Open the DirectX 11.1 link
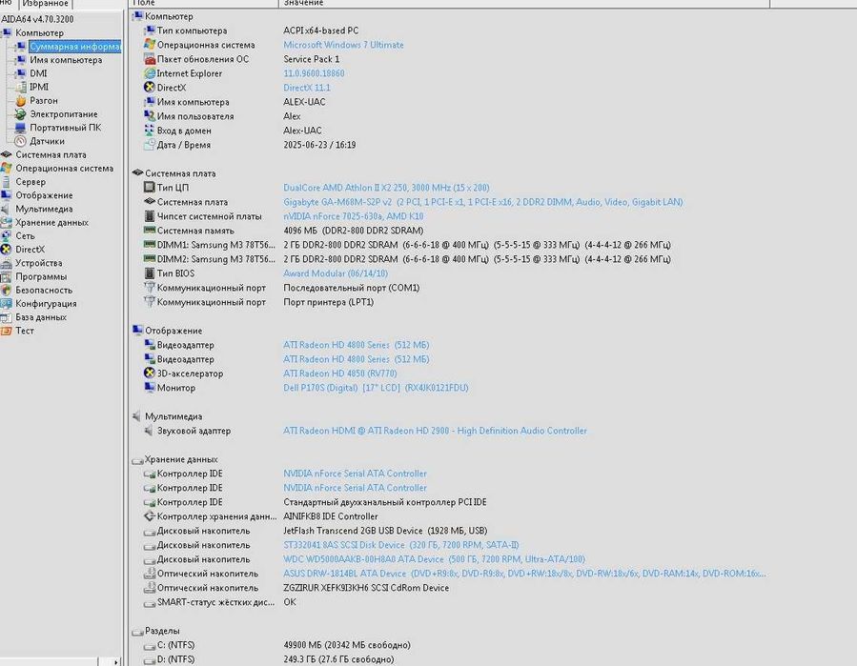This screenshot has width=857, height=666. point(307,88)
